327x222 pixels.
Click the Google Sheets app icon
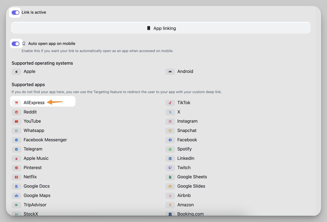[170, 177]
